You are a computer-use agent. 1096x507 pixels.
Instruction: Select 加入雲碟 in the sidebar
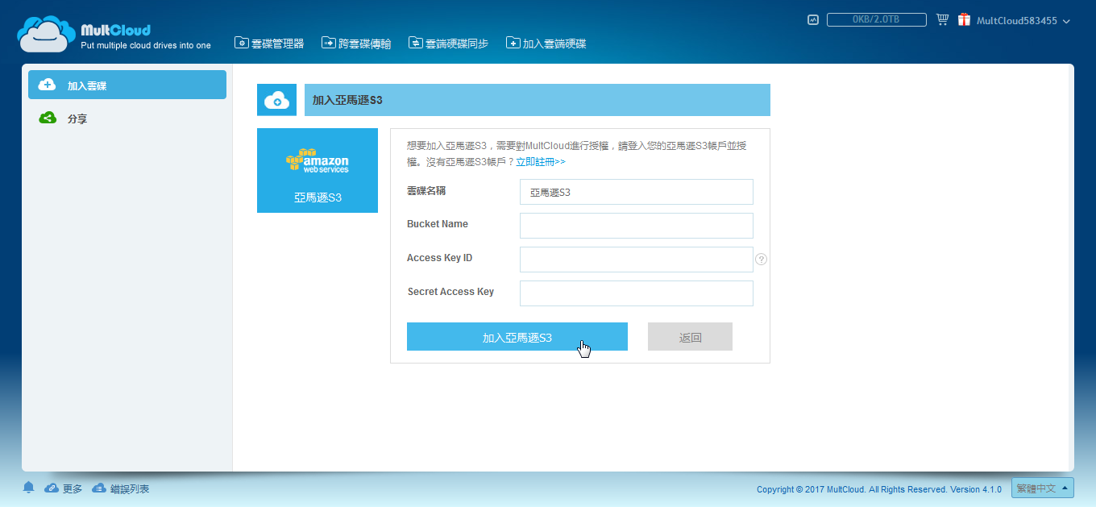coord(127,85)
